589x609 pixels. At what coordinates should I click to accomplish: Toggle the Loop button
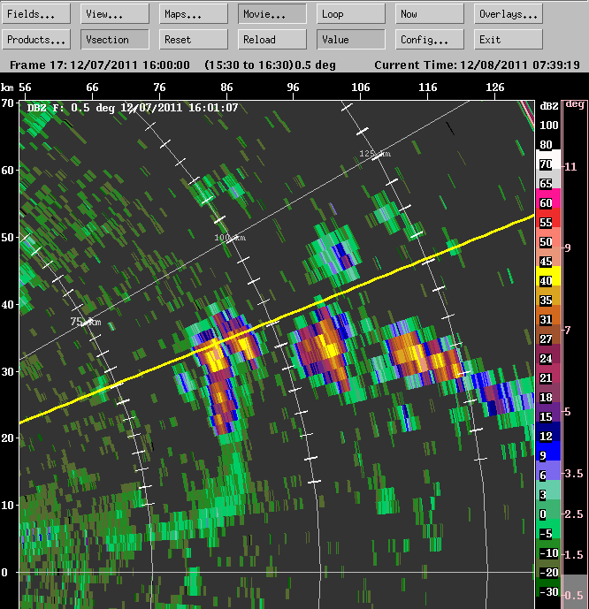coord(351,14)
